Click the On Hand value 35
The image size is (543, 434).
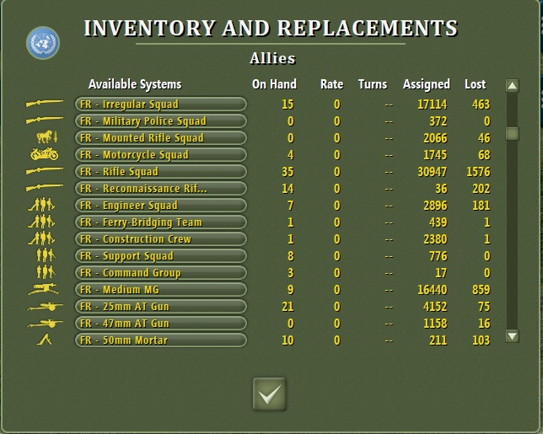[288, 172]
